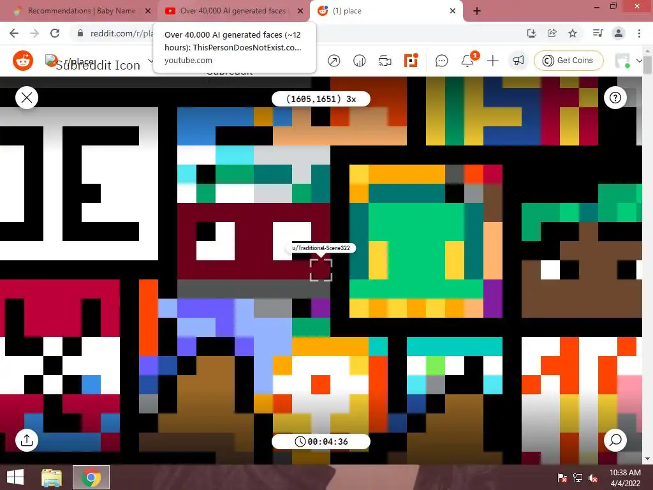This screenshot has height=490, width=653.
Task: Go back in browser history
Action: click(14, 33)
